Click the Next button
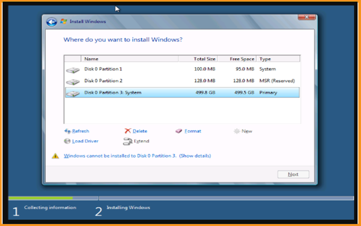Image resolution: width=361 pixels, height=226 pixels. pyautogui.click(x=293, y=174)
